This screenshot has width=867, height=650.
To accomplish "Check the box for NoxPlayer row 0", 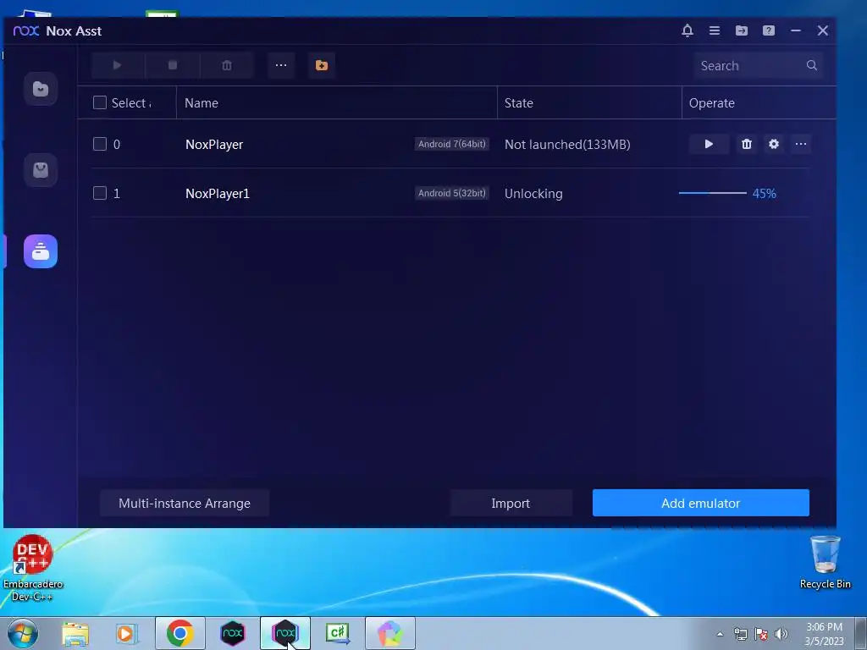I will click(100, 144).
